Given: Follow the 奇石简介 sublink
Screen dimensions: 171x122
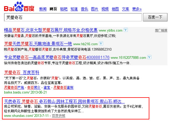Looking at the screenshot, I should [34, 87].
